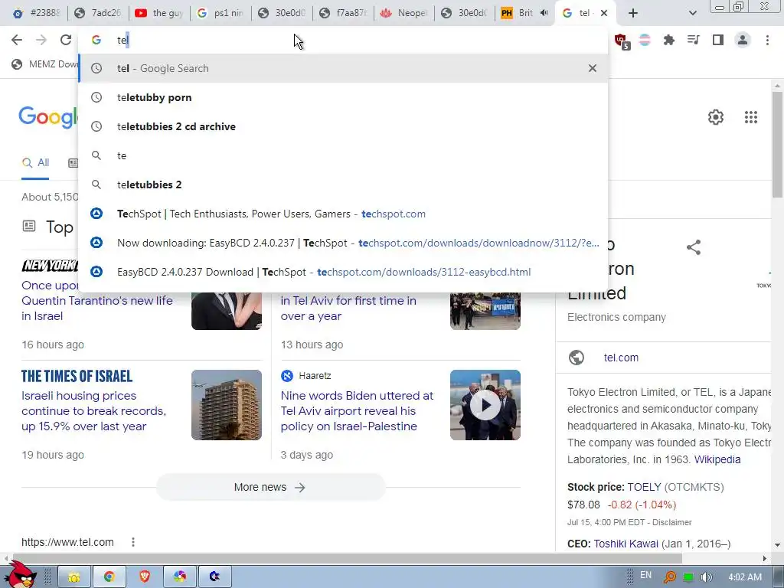Choose 'teletubbies 2' search suggestion
The height and width of the screenshot is (588, 784).
tap(344, 185)
